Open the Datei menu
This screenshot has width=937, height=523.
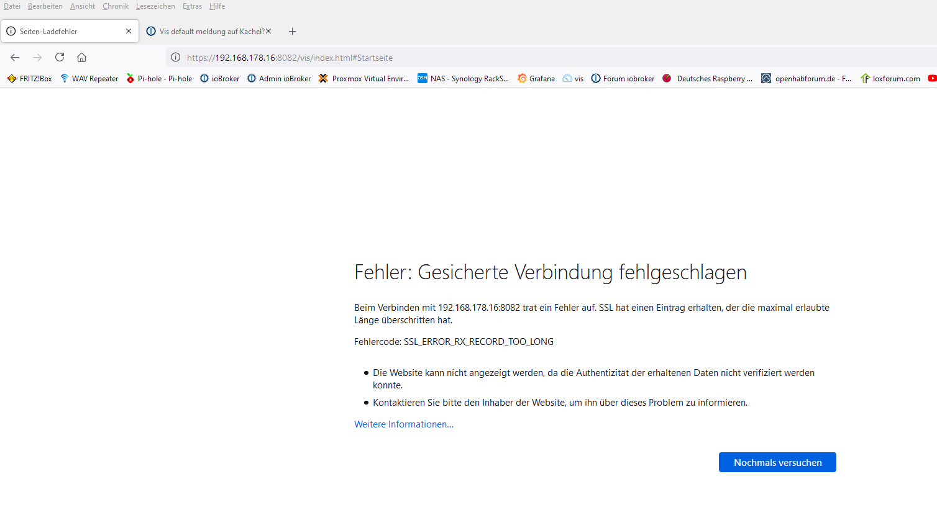click(12, 6)
